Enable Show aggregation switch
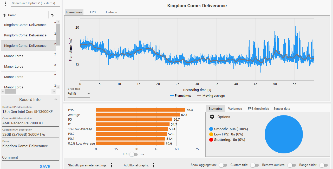333x169 pixels. click(223, 165)
